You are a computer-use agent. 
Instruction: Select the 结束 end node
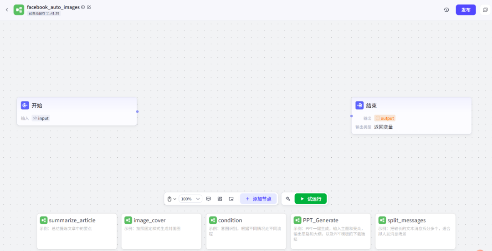[411, 105]
